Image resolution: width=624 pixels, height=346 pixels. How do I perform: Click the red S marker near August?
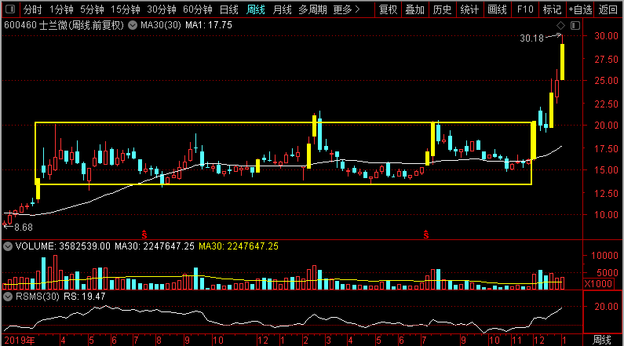point(144,235)
